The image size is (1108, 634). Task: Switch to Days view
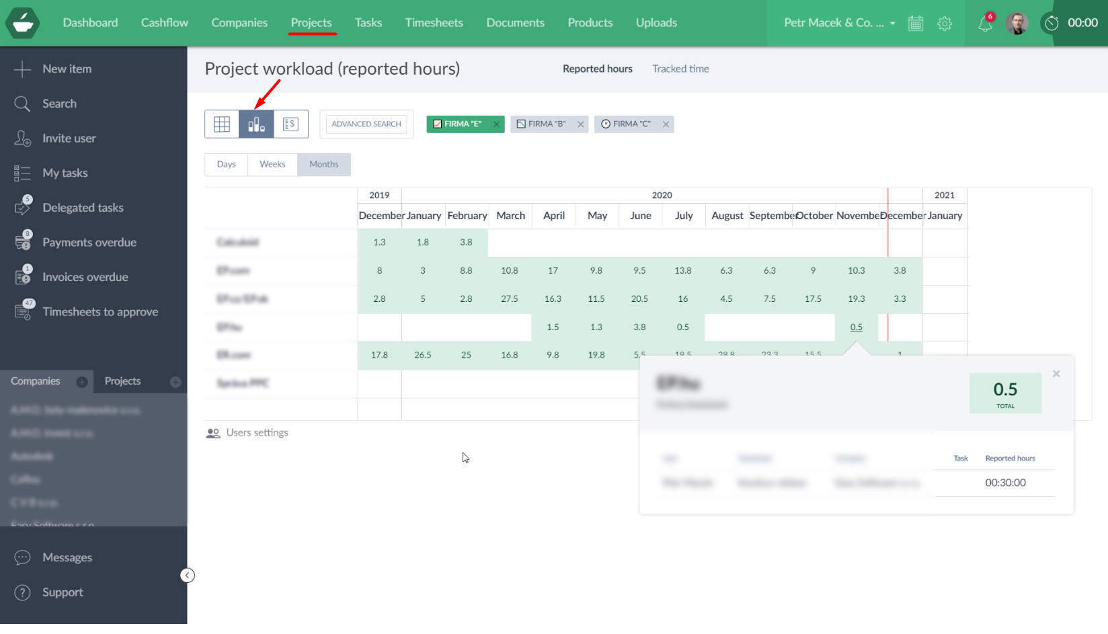point(227,165)
